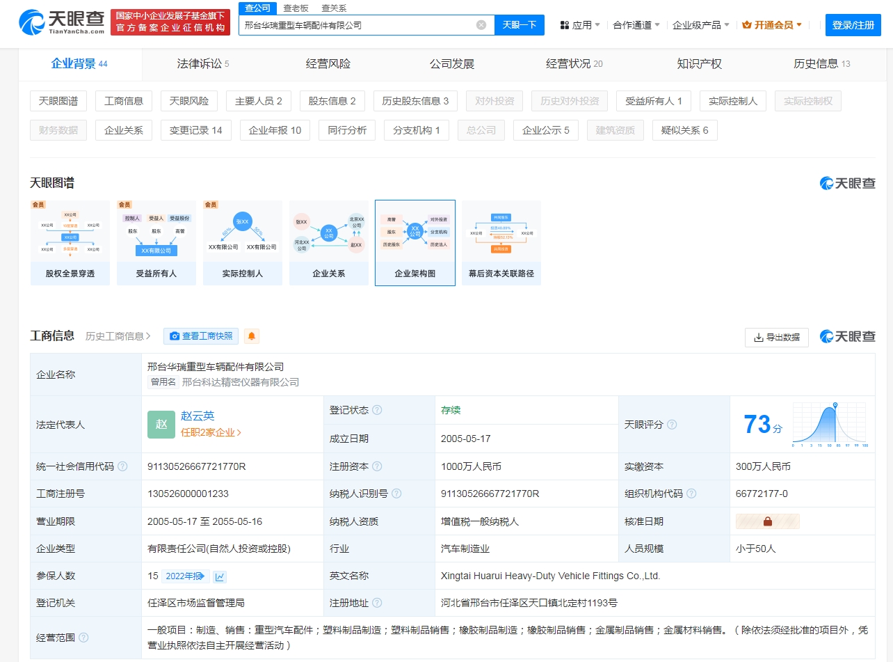Open the insured-count trend chart icon
The height and width of the screenshot is (662, 893).
tap(220, 576)
